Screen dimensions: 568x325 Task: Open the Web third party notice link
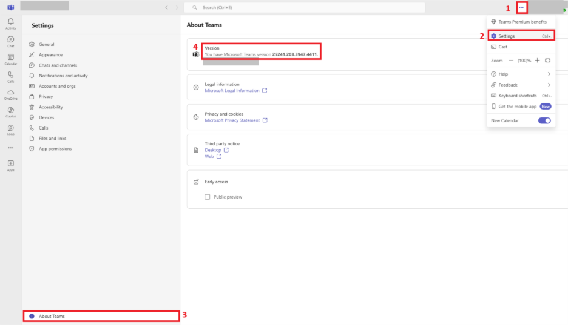click(x=209, y=156)
